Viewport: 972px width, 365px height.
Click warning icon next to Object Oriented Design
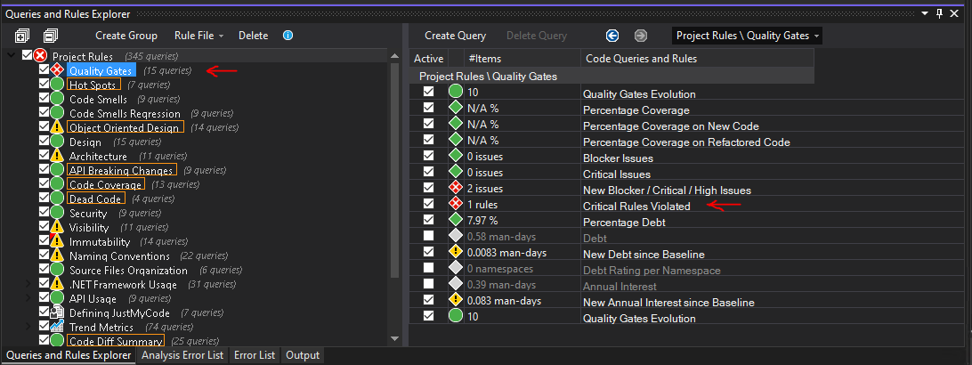pyautogui.click(x=57, y=127)
